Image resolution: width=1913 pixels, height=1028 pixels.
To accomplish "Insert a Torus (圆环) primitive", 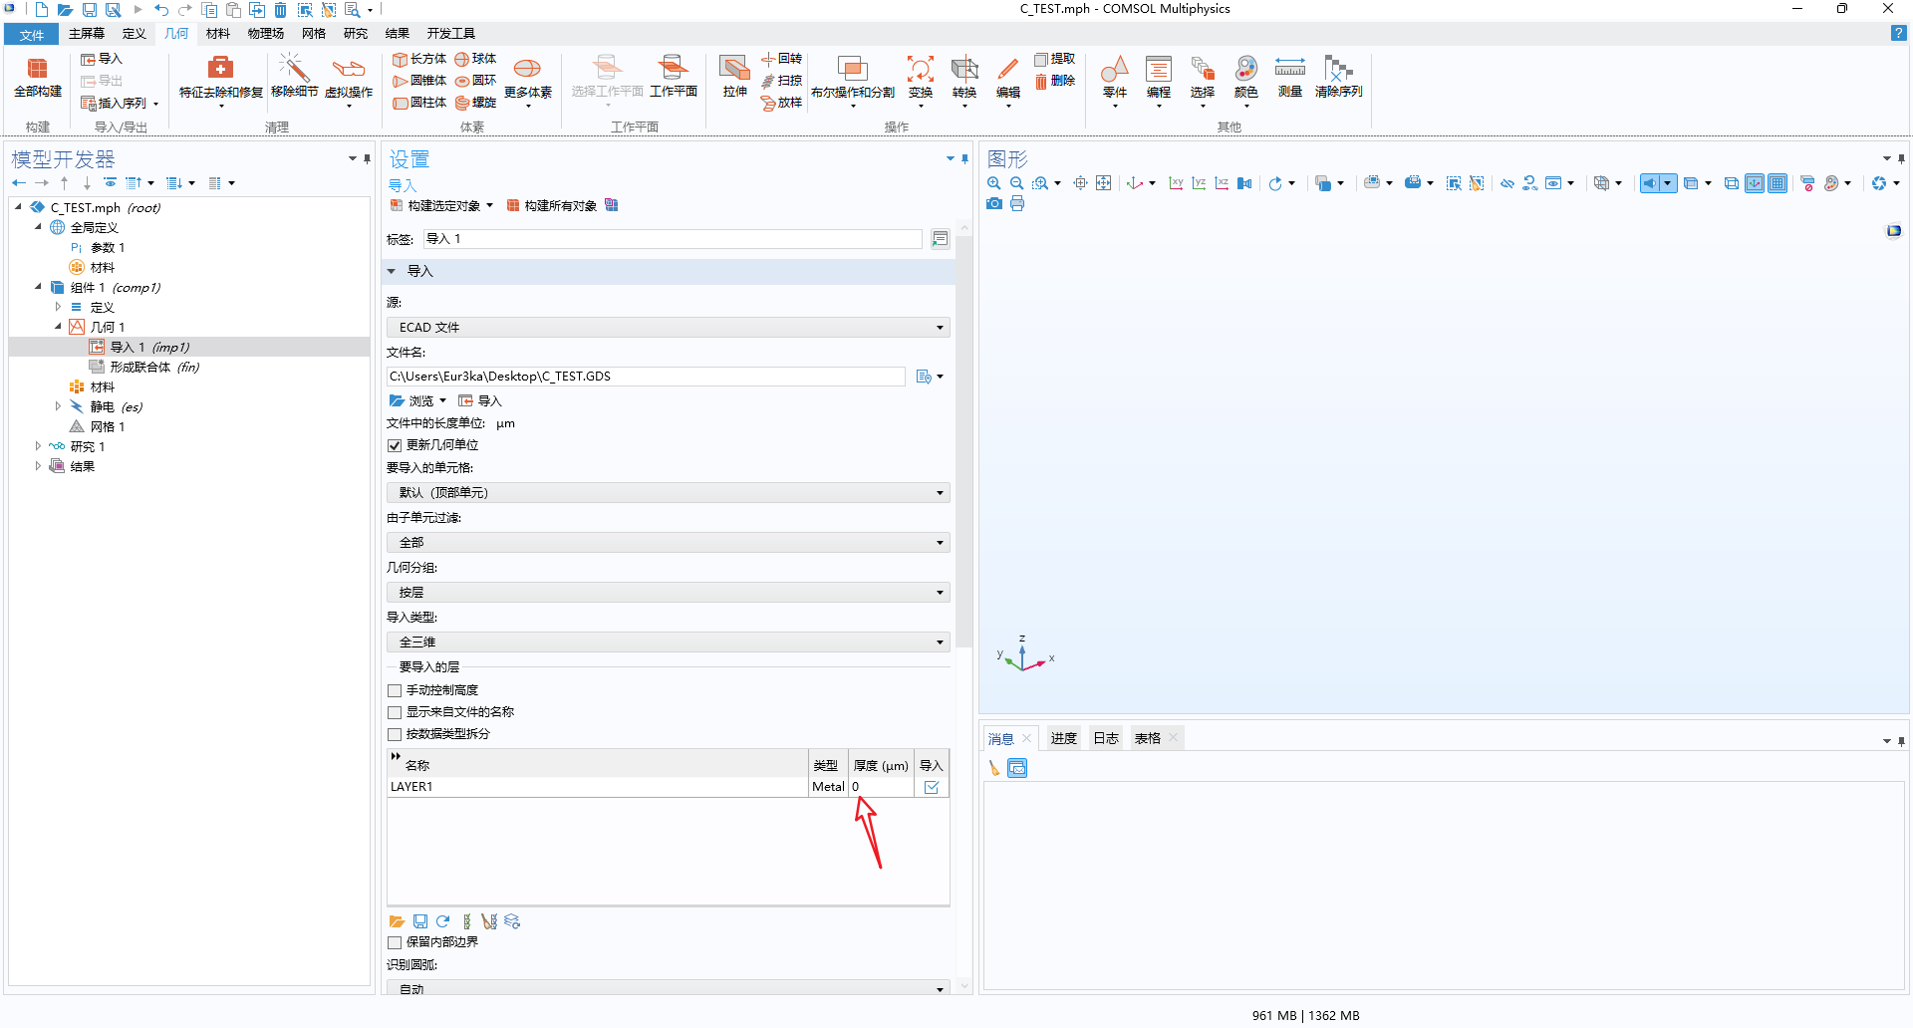I will tap(476, 81).
